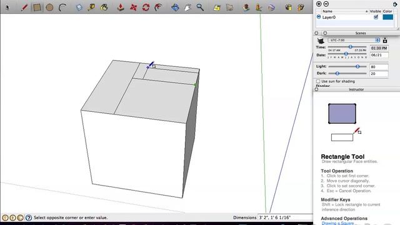Add a new layer with plus icon
Screen dimensions: 400x225
coord(319,4)
